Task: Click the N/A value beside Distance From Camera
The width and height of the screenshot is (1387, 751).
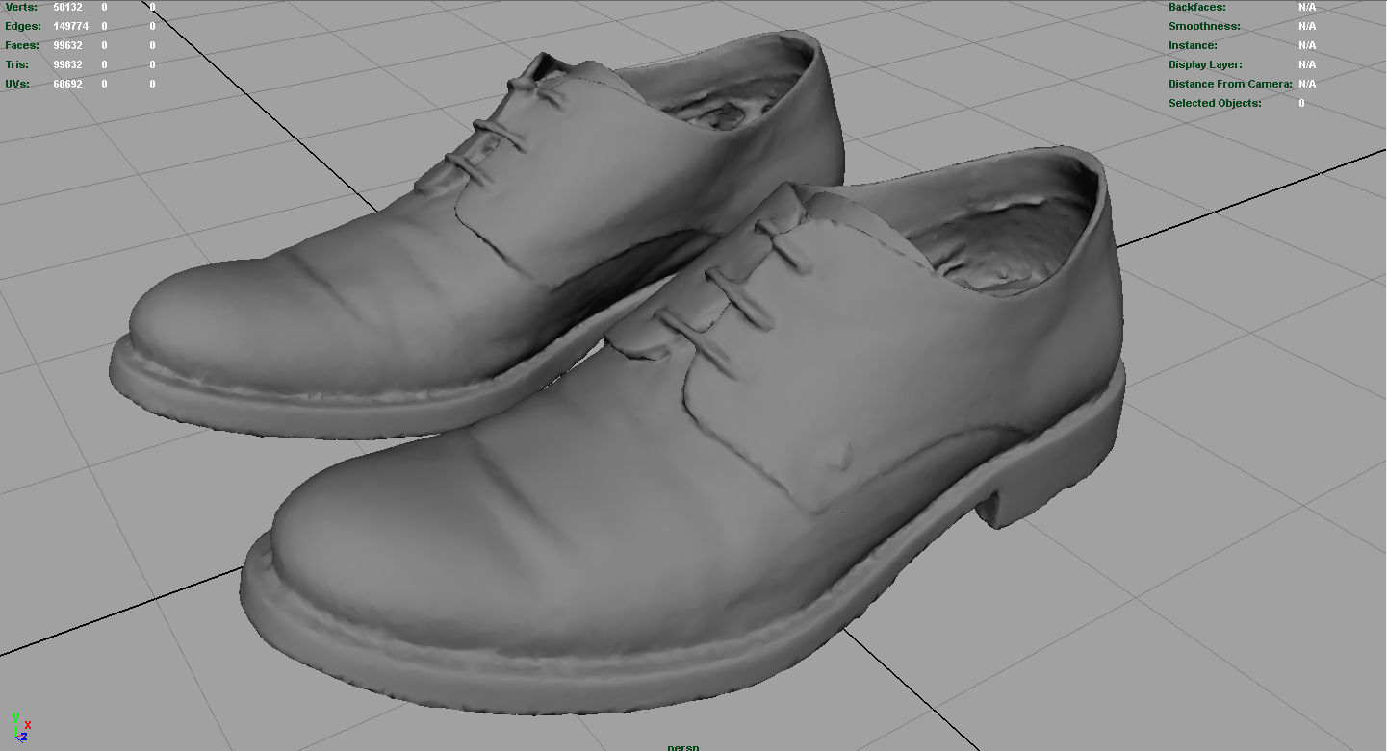Action: [x=1307, y=84]
